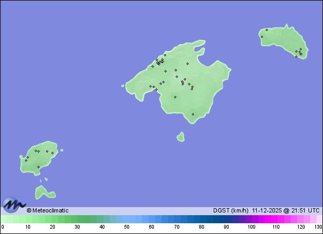
Task: Click the 20 label on the legend
Action: tap(52, 227)
